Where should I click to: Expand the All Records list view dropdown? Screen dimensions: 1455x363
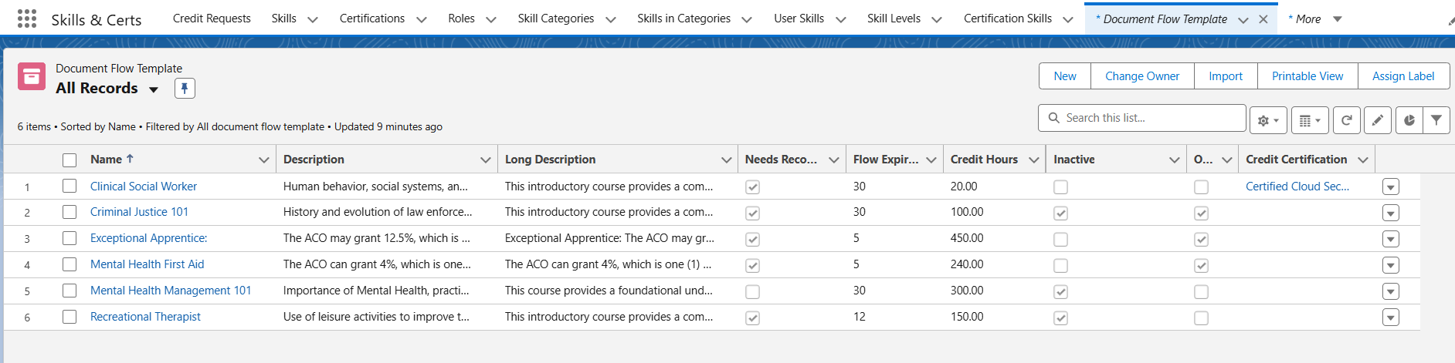(154, 89)
